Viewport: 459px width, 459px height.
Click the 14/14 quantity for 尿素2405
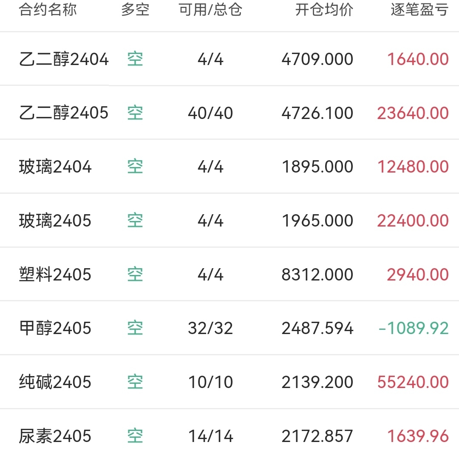pyautogui.click(x=210, y=436)
